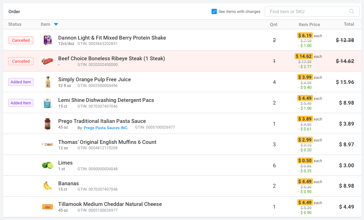Click the Status column header
Image resolution: width=364 pixels, height=220 pixels.
(15, 24)
